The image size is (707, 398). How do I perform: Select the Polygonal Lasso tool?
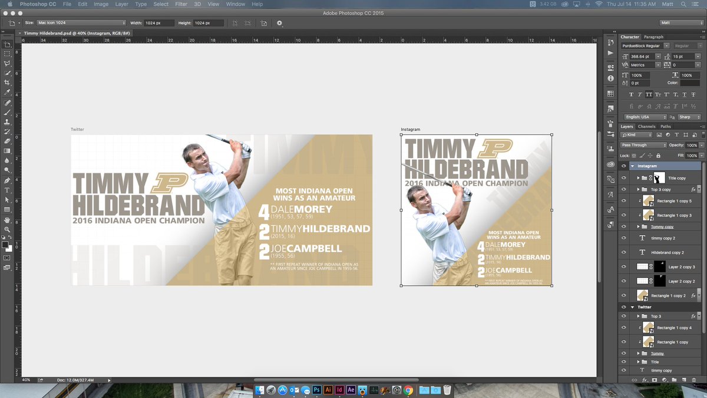click(8, 63)
